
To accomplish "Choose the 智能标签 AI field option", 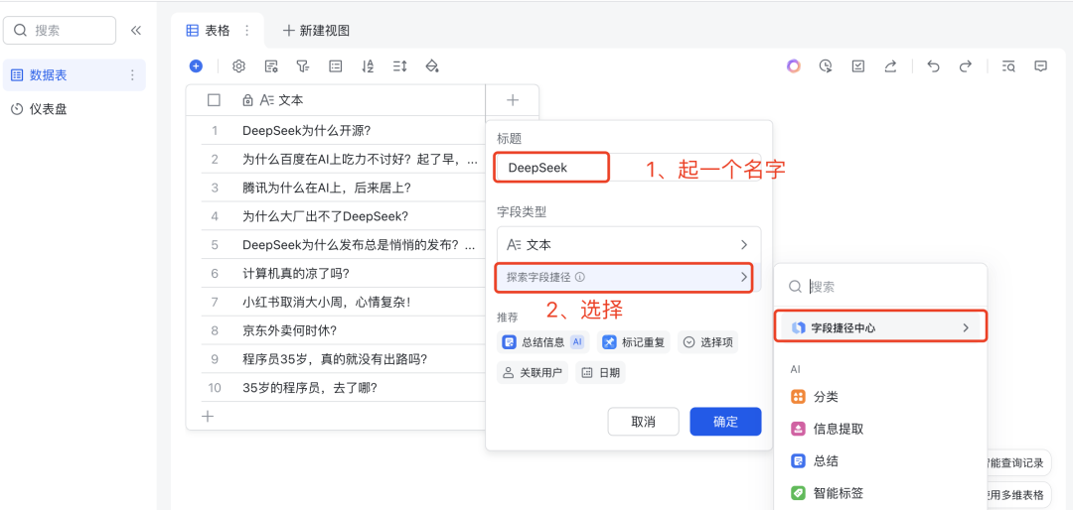I will (880, 493).
